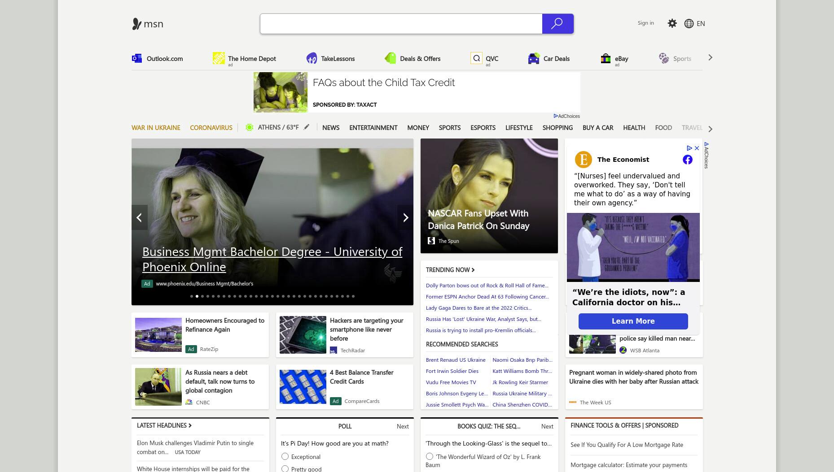Open Outlook.com shortcut icon

137,58
